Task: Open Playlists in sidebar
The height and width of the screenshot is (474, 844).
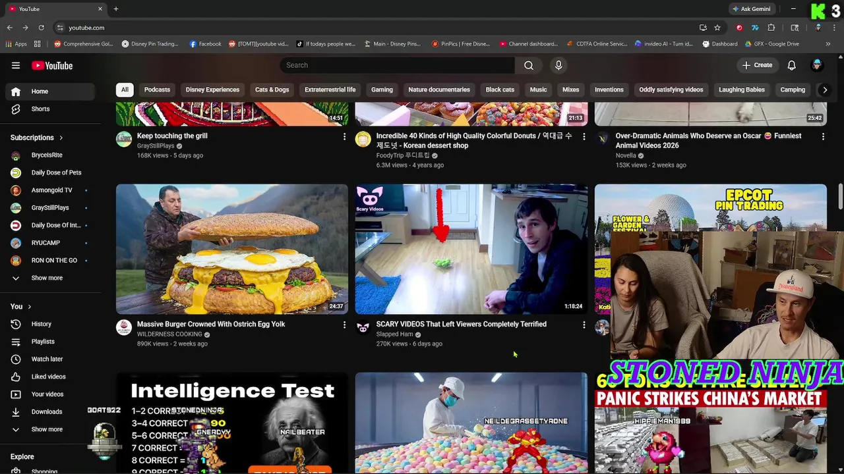Action: 50,342
